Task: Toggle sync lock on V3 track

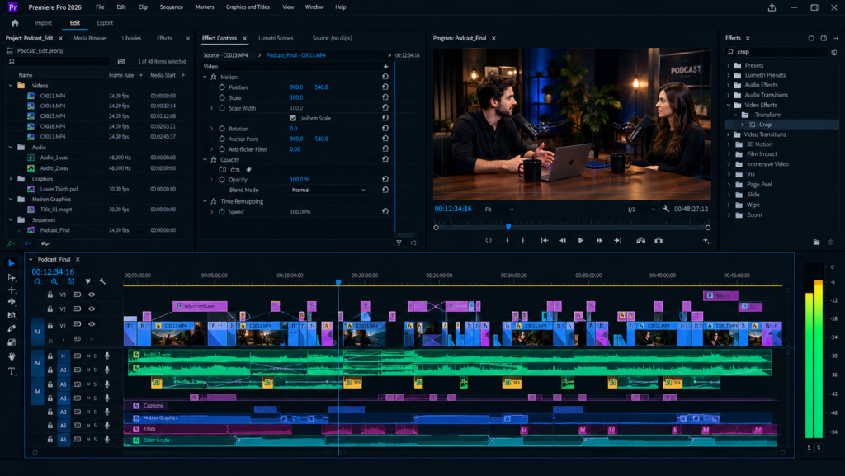Action: coord(77,295)
